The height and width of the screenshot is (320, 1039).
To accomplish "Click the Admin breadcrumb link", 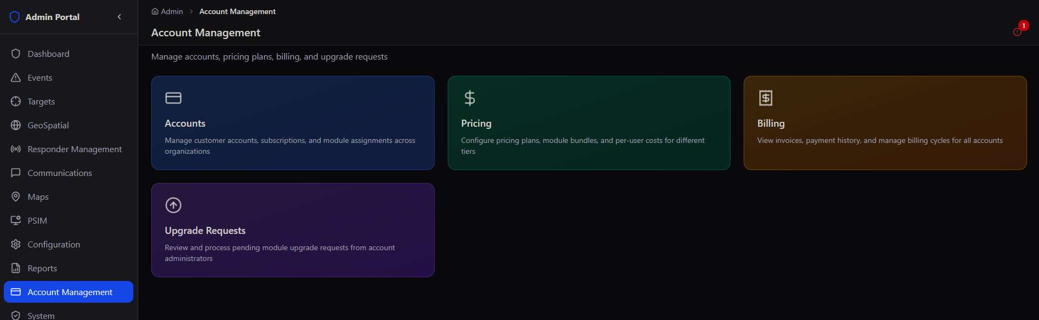I will (172, 11).
